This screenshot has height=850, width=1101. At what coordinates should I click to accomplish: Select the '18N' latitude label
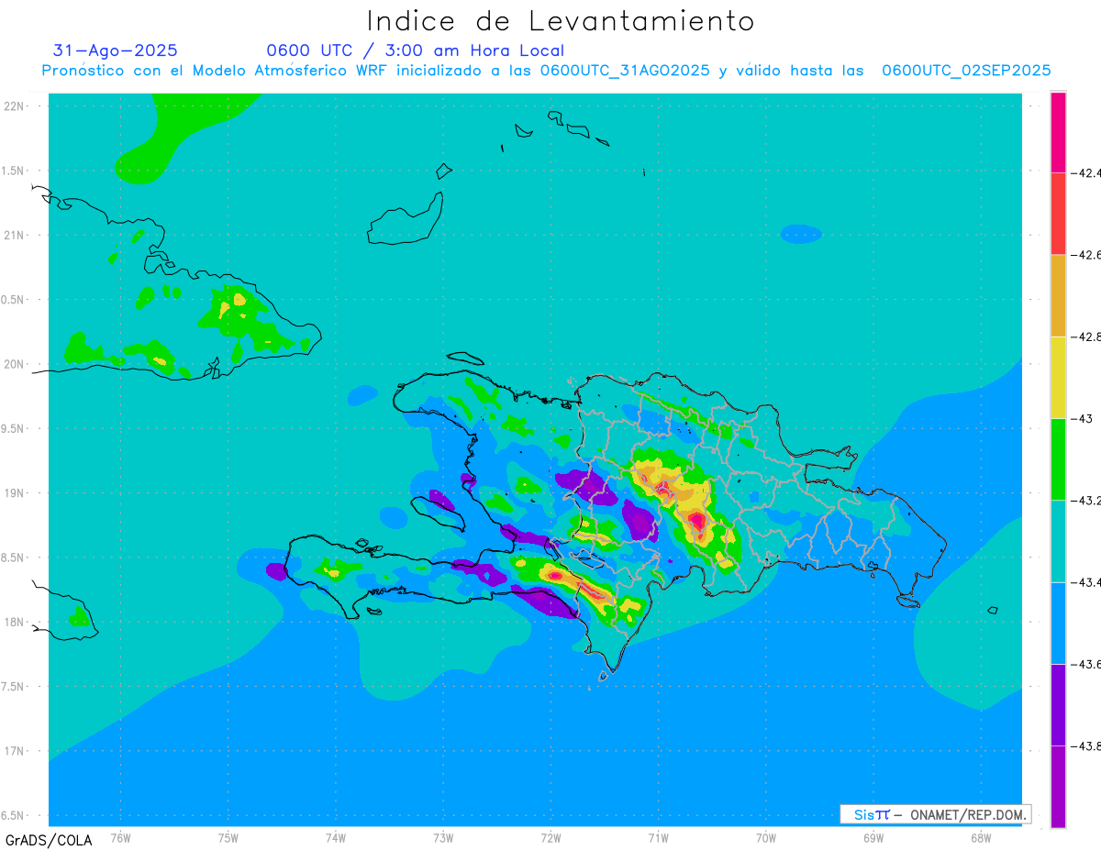(14, 623)
